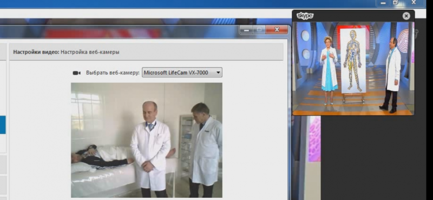Click the video camera icon beside webcam selector
433x200 pixels.
[x=76, y=73]
